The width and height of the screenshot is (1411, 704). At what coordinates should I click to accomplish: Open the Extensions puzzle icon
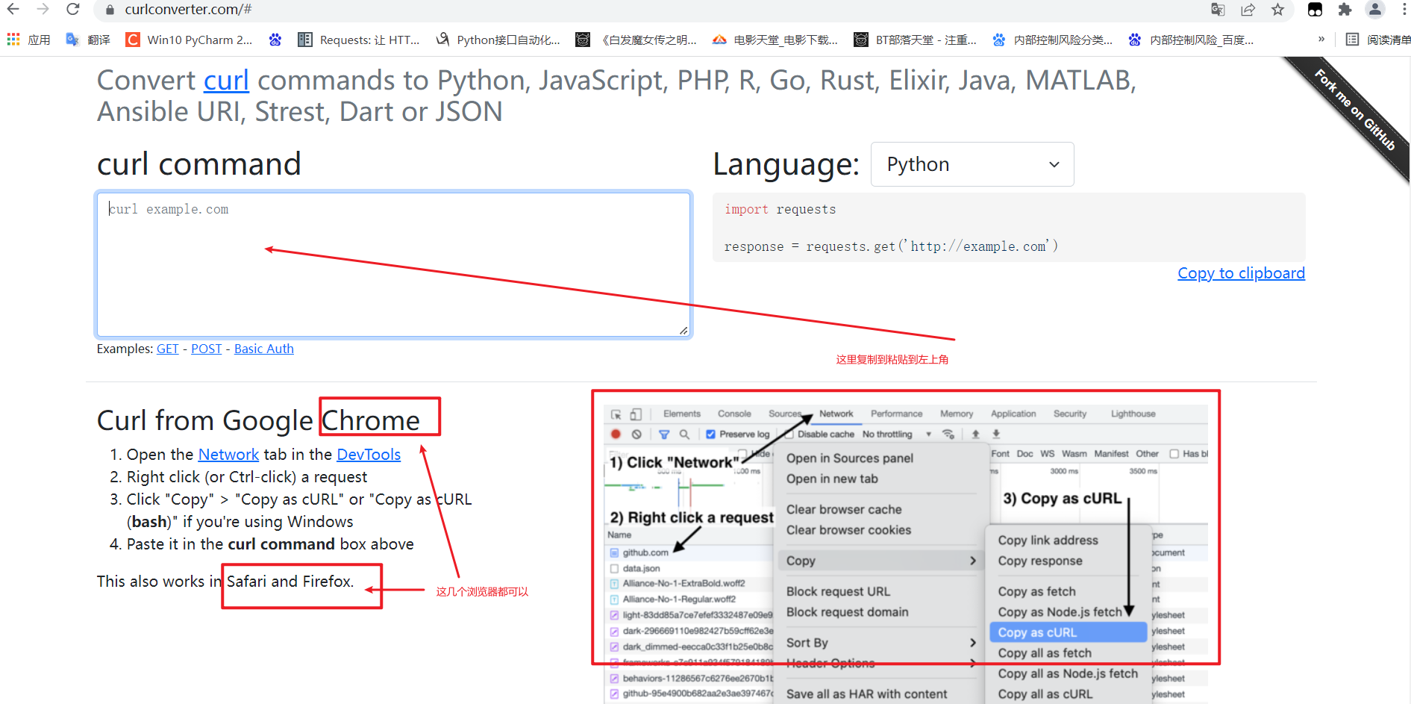click(x=1345, y=10)
